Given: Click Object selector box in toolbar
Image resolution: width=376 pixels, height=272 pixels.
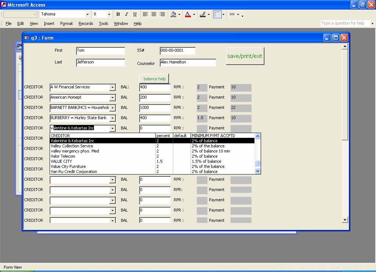Looking at the screenshot, I should 20,14.
